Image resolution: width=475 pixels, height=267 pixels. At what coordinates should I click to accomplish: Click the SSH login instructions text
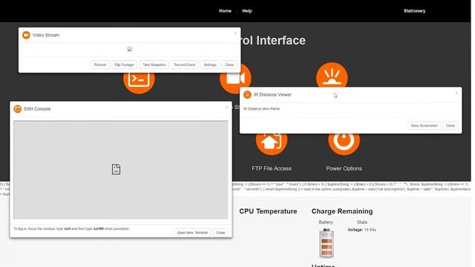[71, 229]
